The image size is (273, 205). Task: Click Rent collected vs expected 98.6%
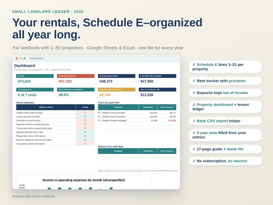[64, 95]
